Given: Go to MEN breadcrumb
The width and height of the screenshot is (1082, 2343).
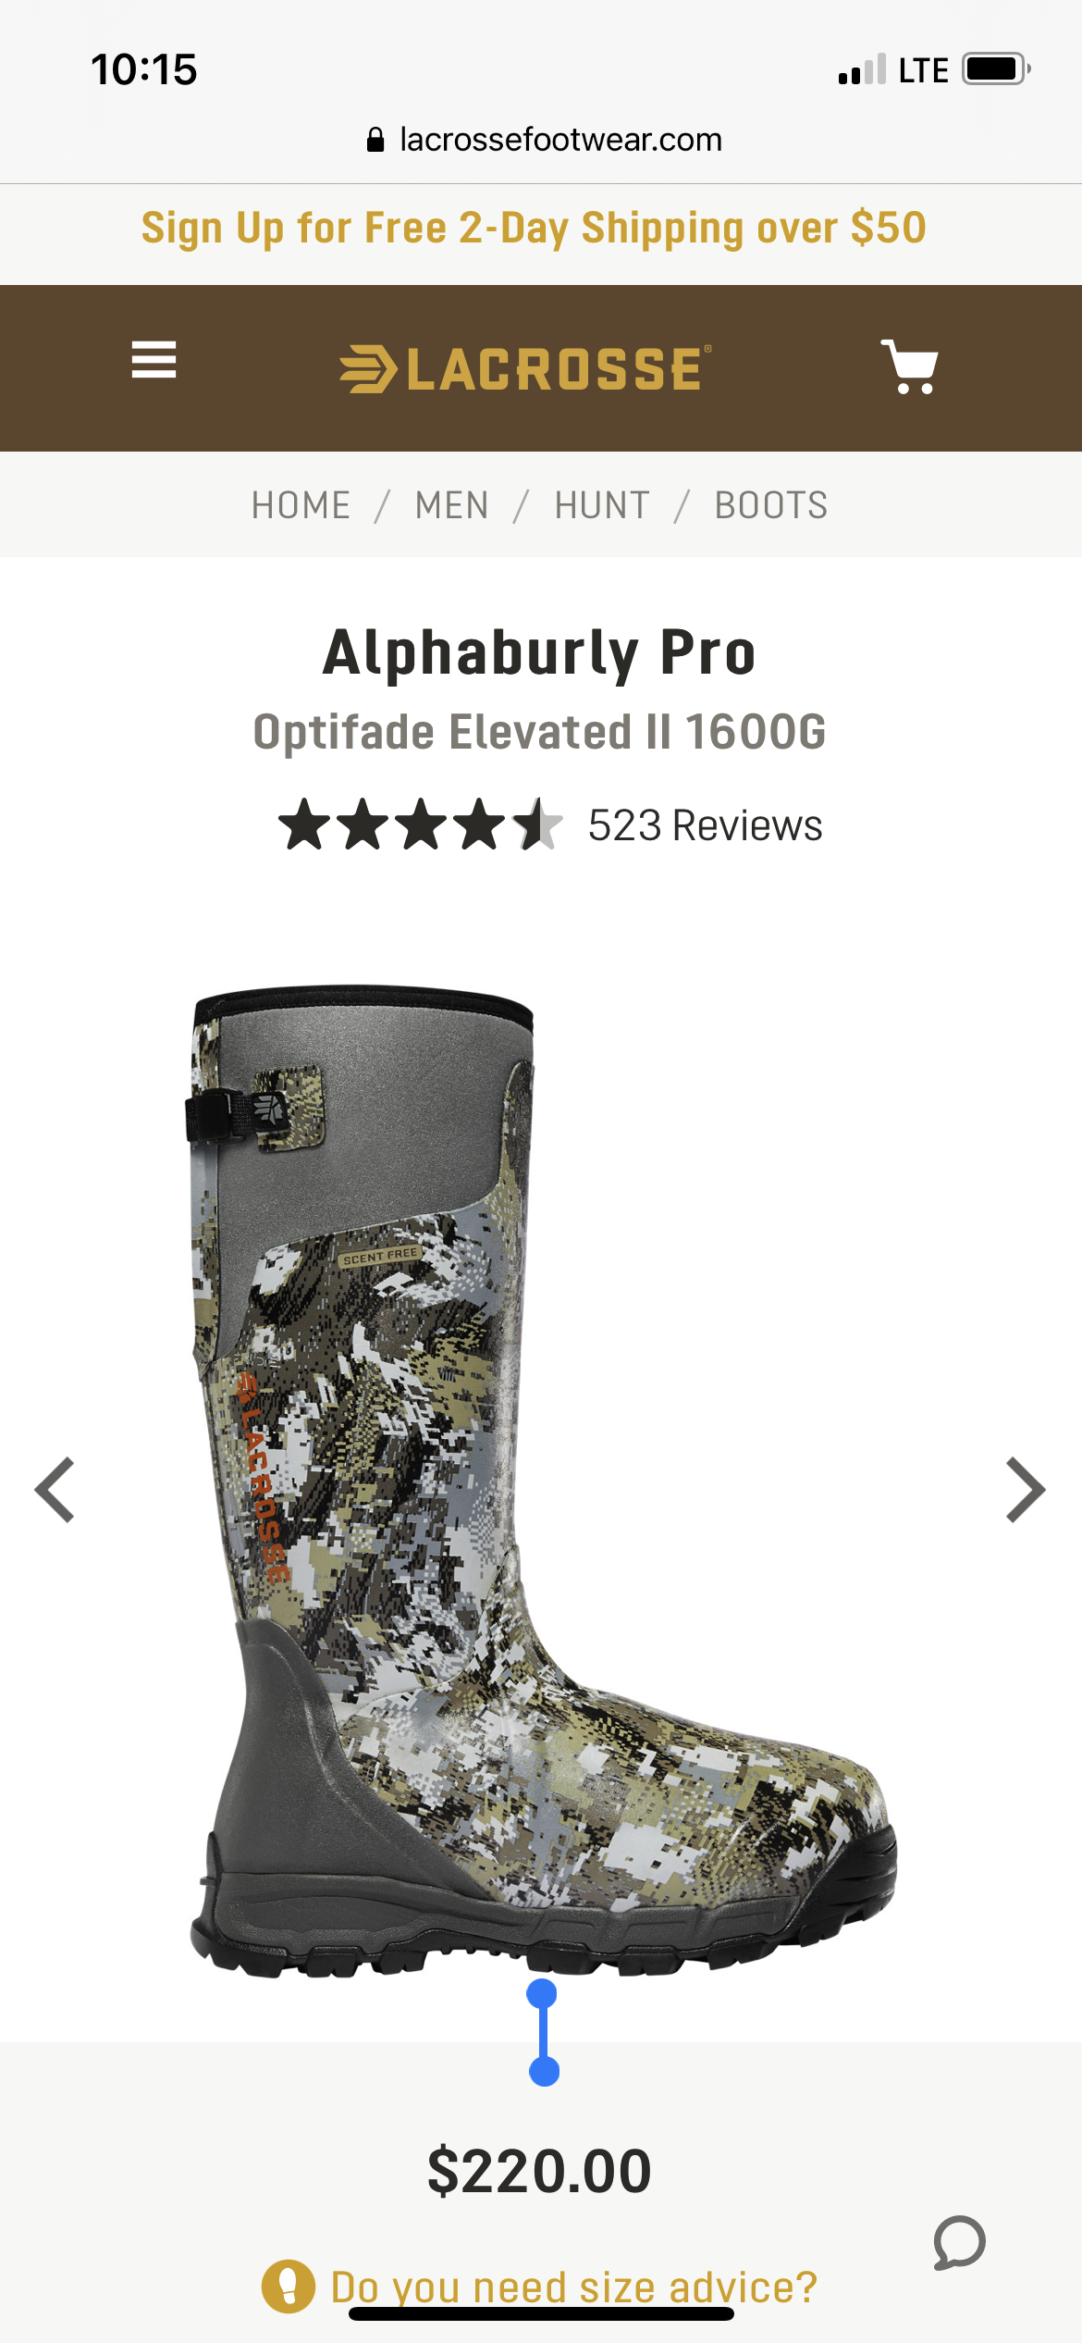Looking at the screenshot, I should [451, 505].
